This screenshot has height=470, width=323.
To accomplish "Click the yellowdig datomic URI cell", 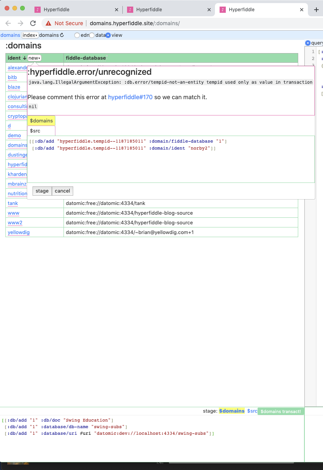I will [181, 232].
